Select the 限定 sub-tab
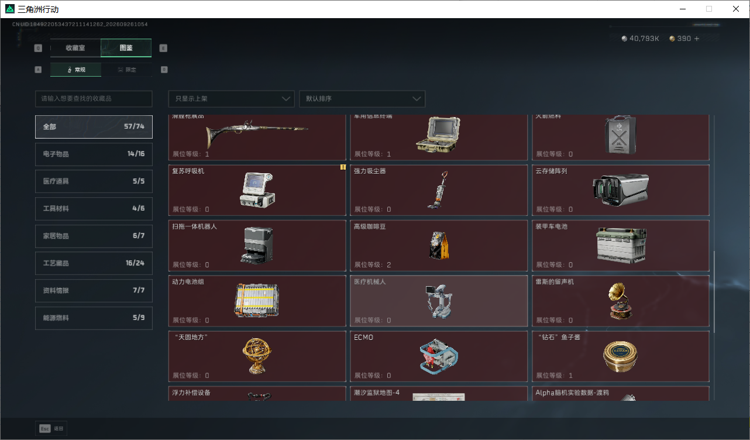The image size is (750, 440). point(126,70)
